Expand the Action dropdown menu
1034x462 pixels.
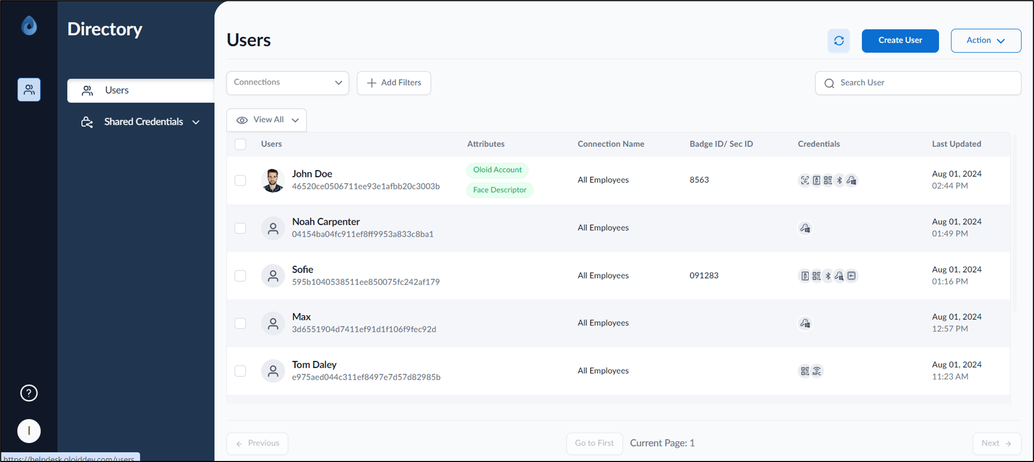tap(986, 40)
